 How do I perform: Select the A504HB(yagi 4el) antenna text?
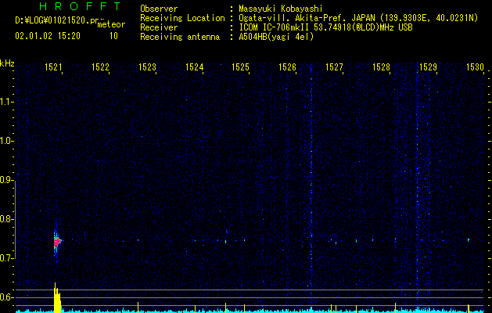pyautogui.click(x=276, y=37)
